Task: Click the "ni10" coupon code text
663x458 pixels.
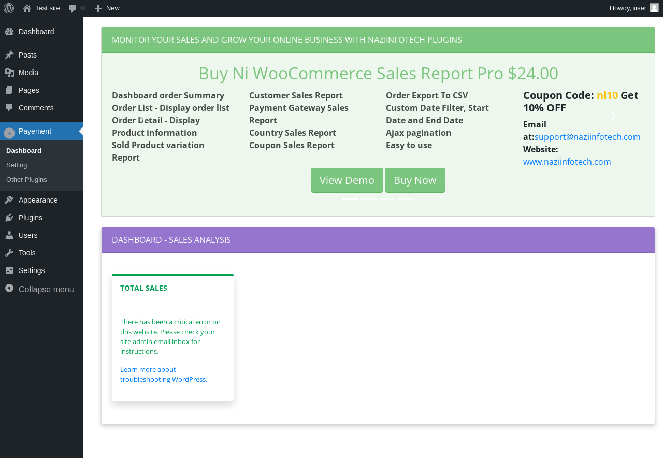Action: 607,95
